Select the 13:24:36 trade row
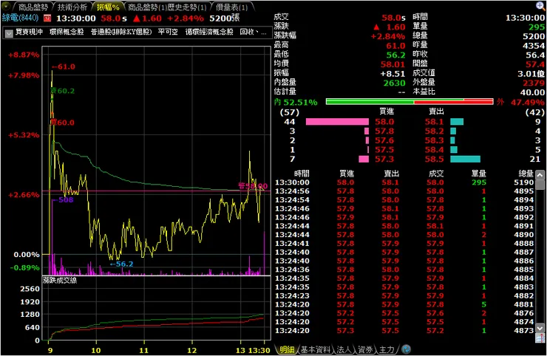Image resolution: width=547 pixels, height=356 pixels. (404, 270)
